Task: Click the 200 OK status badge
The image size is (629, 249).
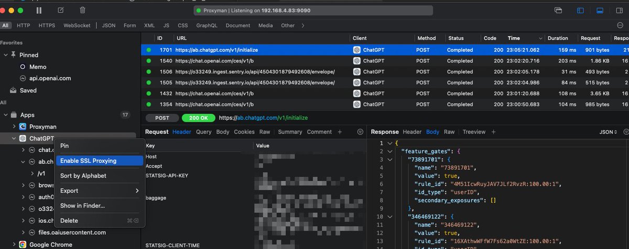Action: pos(199,118)
